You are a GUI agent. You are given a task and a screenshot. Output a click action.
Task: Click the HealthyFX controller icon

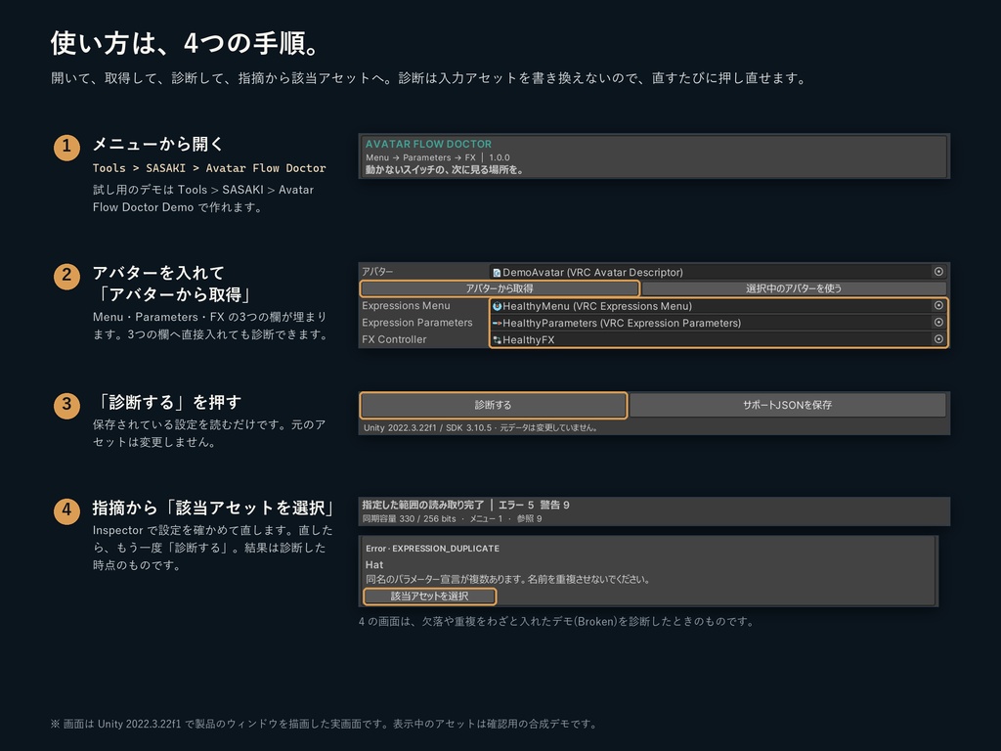point(497,339)
